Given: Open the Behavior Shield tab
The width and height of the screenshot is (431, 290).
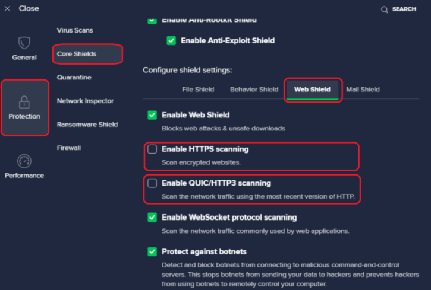Looking at the screenshot, I should tap(254, 90).
